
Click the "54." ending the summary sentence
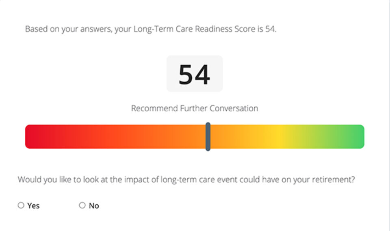271,29
